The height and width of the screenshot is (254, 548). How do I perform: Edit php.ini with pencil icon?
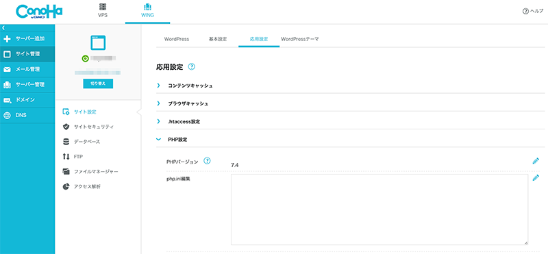pyautogui.click(x=536, y=178)
